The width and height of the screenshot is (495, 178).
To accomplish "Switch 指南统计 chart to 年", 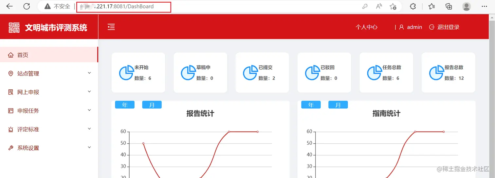I will point(311,105).
